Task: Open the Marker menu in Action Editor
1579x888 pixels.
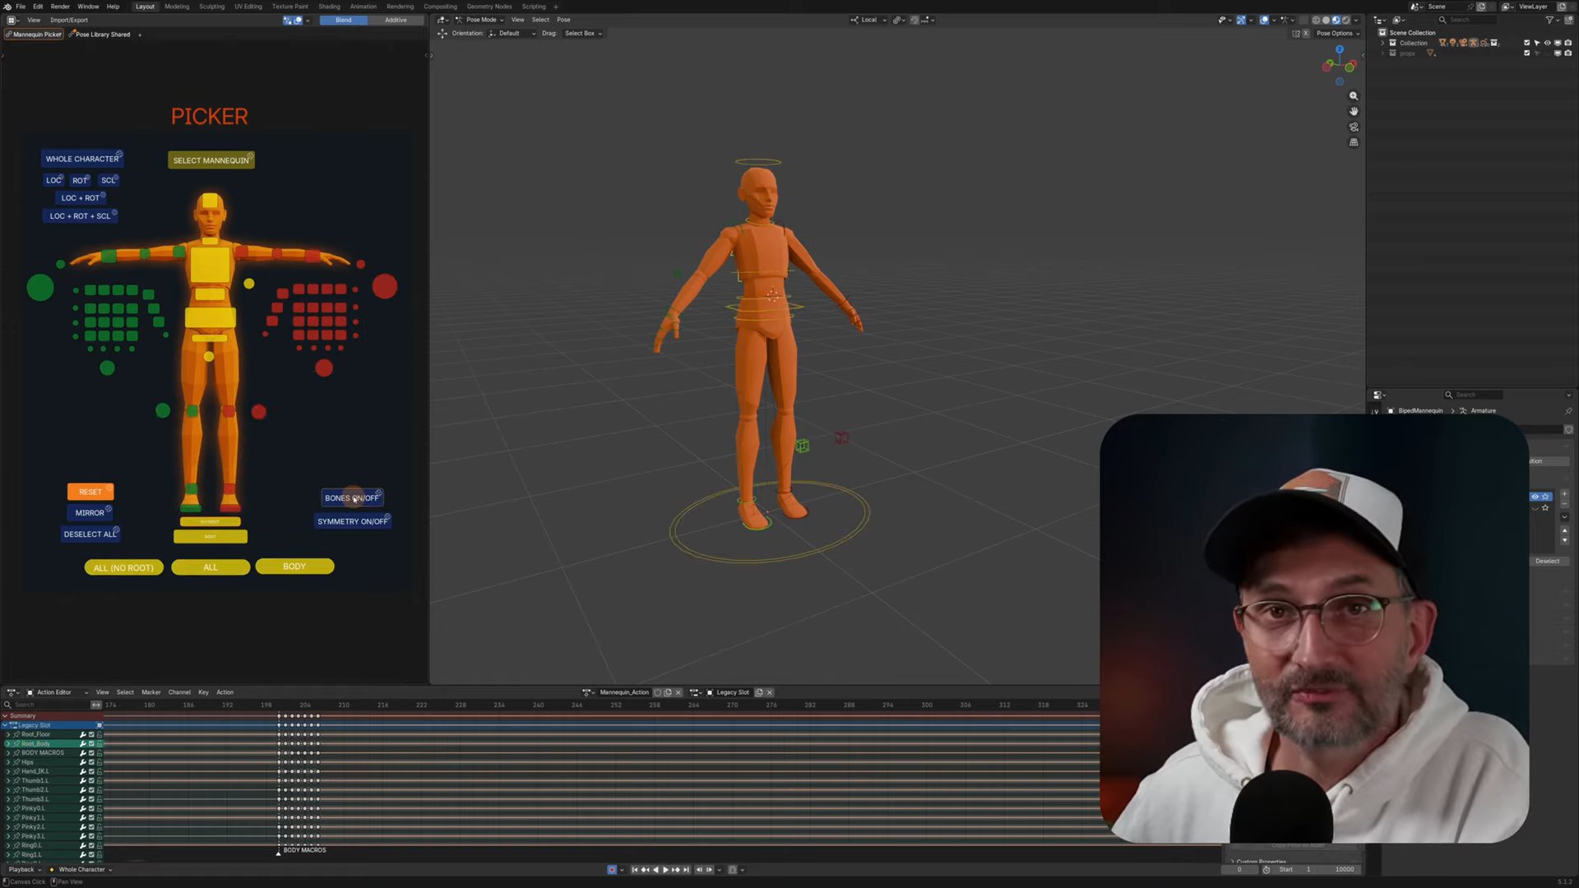Action: point(150,692)
